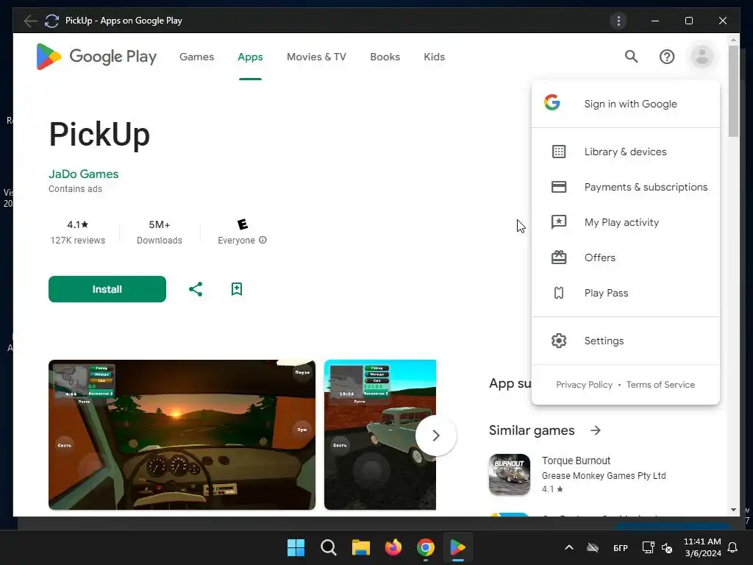Select the Apps tab

tap(250, 57)
